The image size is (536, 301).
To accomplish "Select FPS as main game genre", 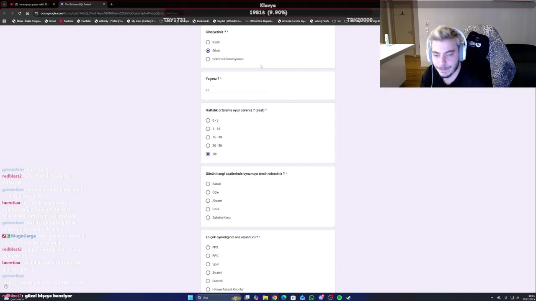I will [x=208, y=247].
